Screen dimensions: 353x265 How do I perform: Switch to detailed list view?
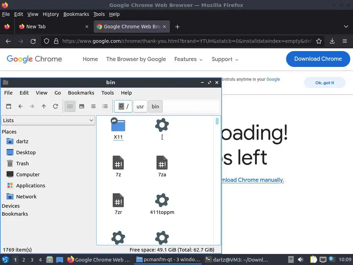pyautogui.click(x=105, y=106)
